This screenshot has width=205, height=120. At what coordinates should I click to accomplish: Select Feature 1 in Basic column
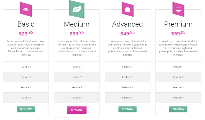[x=26, y=67]
